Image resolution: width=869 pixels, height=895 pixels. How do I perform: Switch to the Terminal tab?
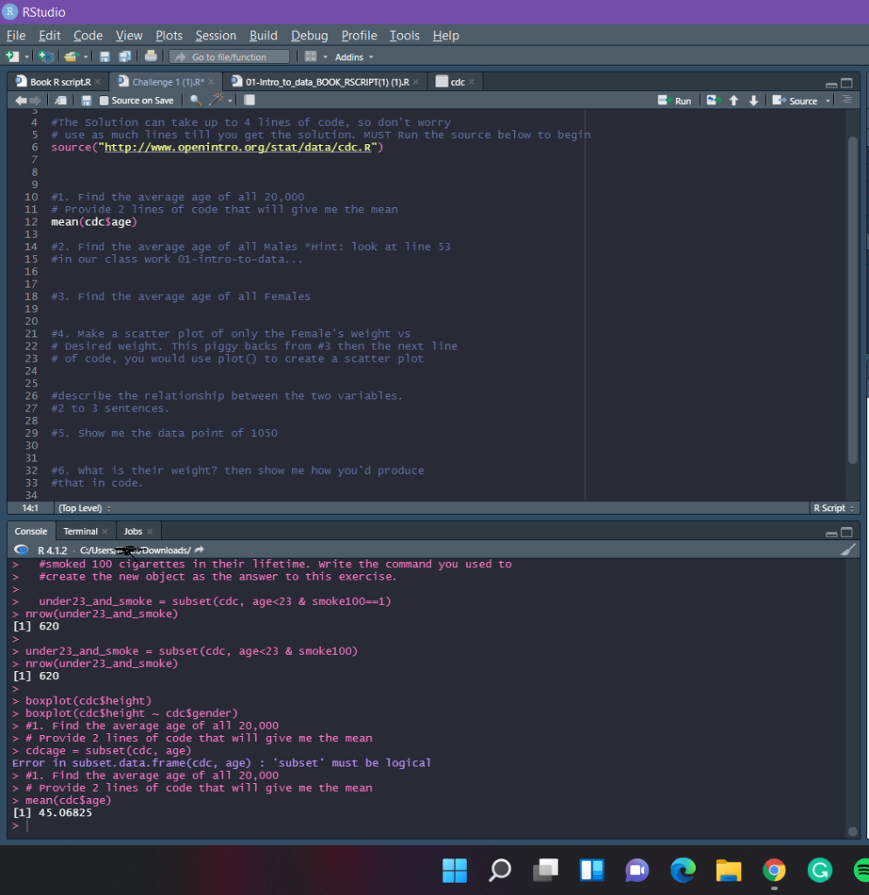coord(80,531)
